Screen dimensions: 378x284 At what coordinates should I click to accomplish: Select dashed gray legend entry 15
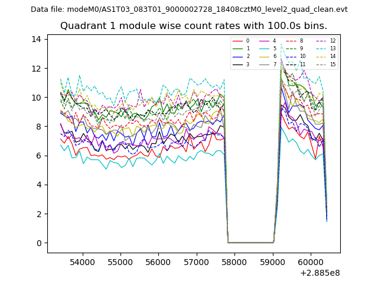(x=322, y=64)
